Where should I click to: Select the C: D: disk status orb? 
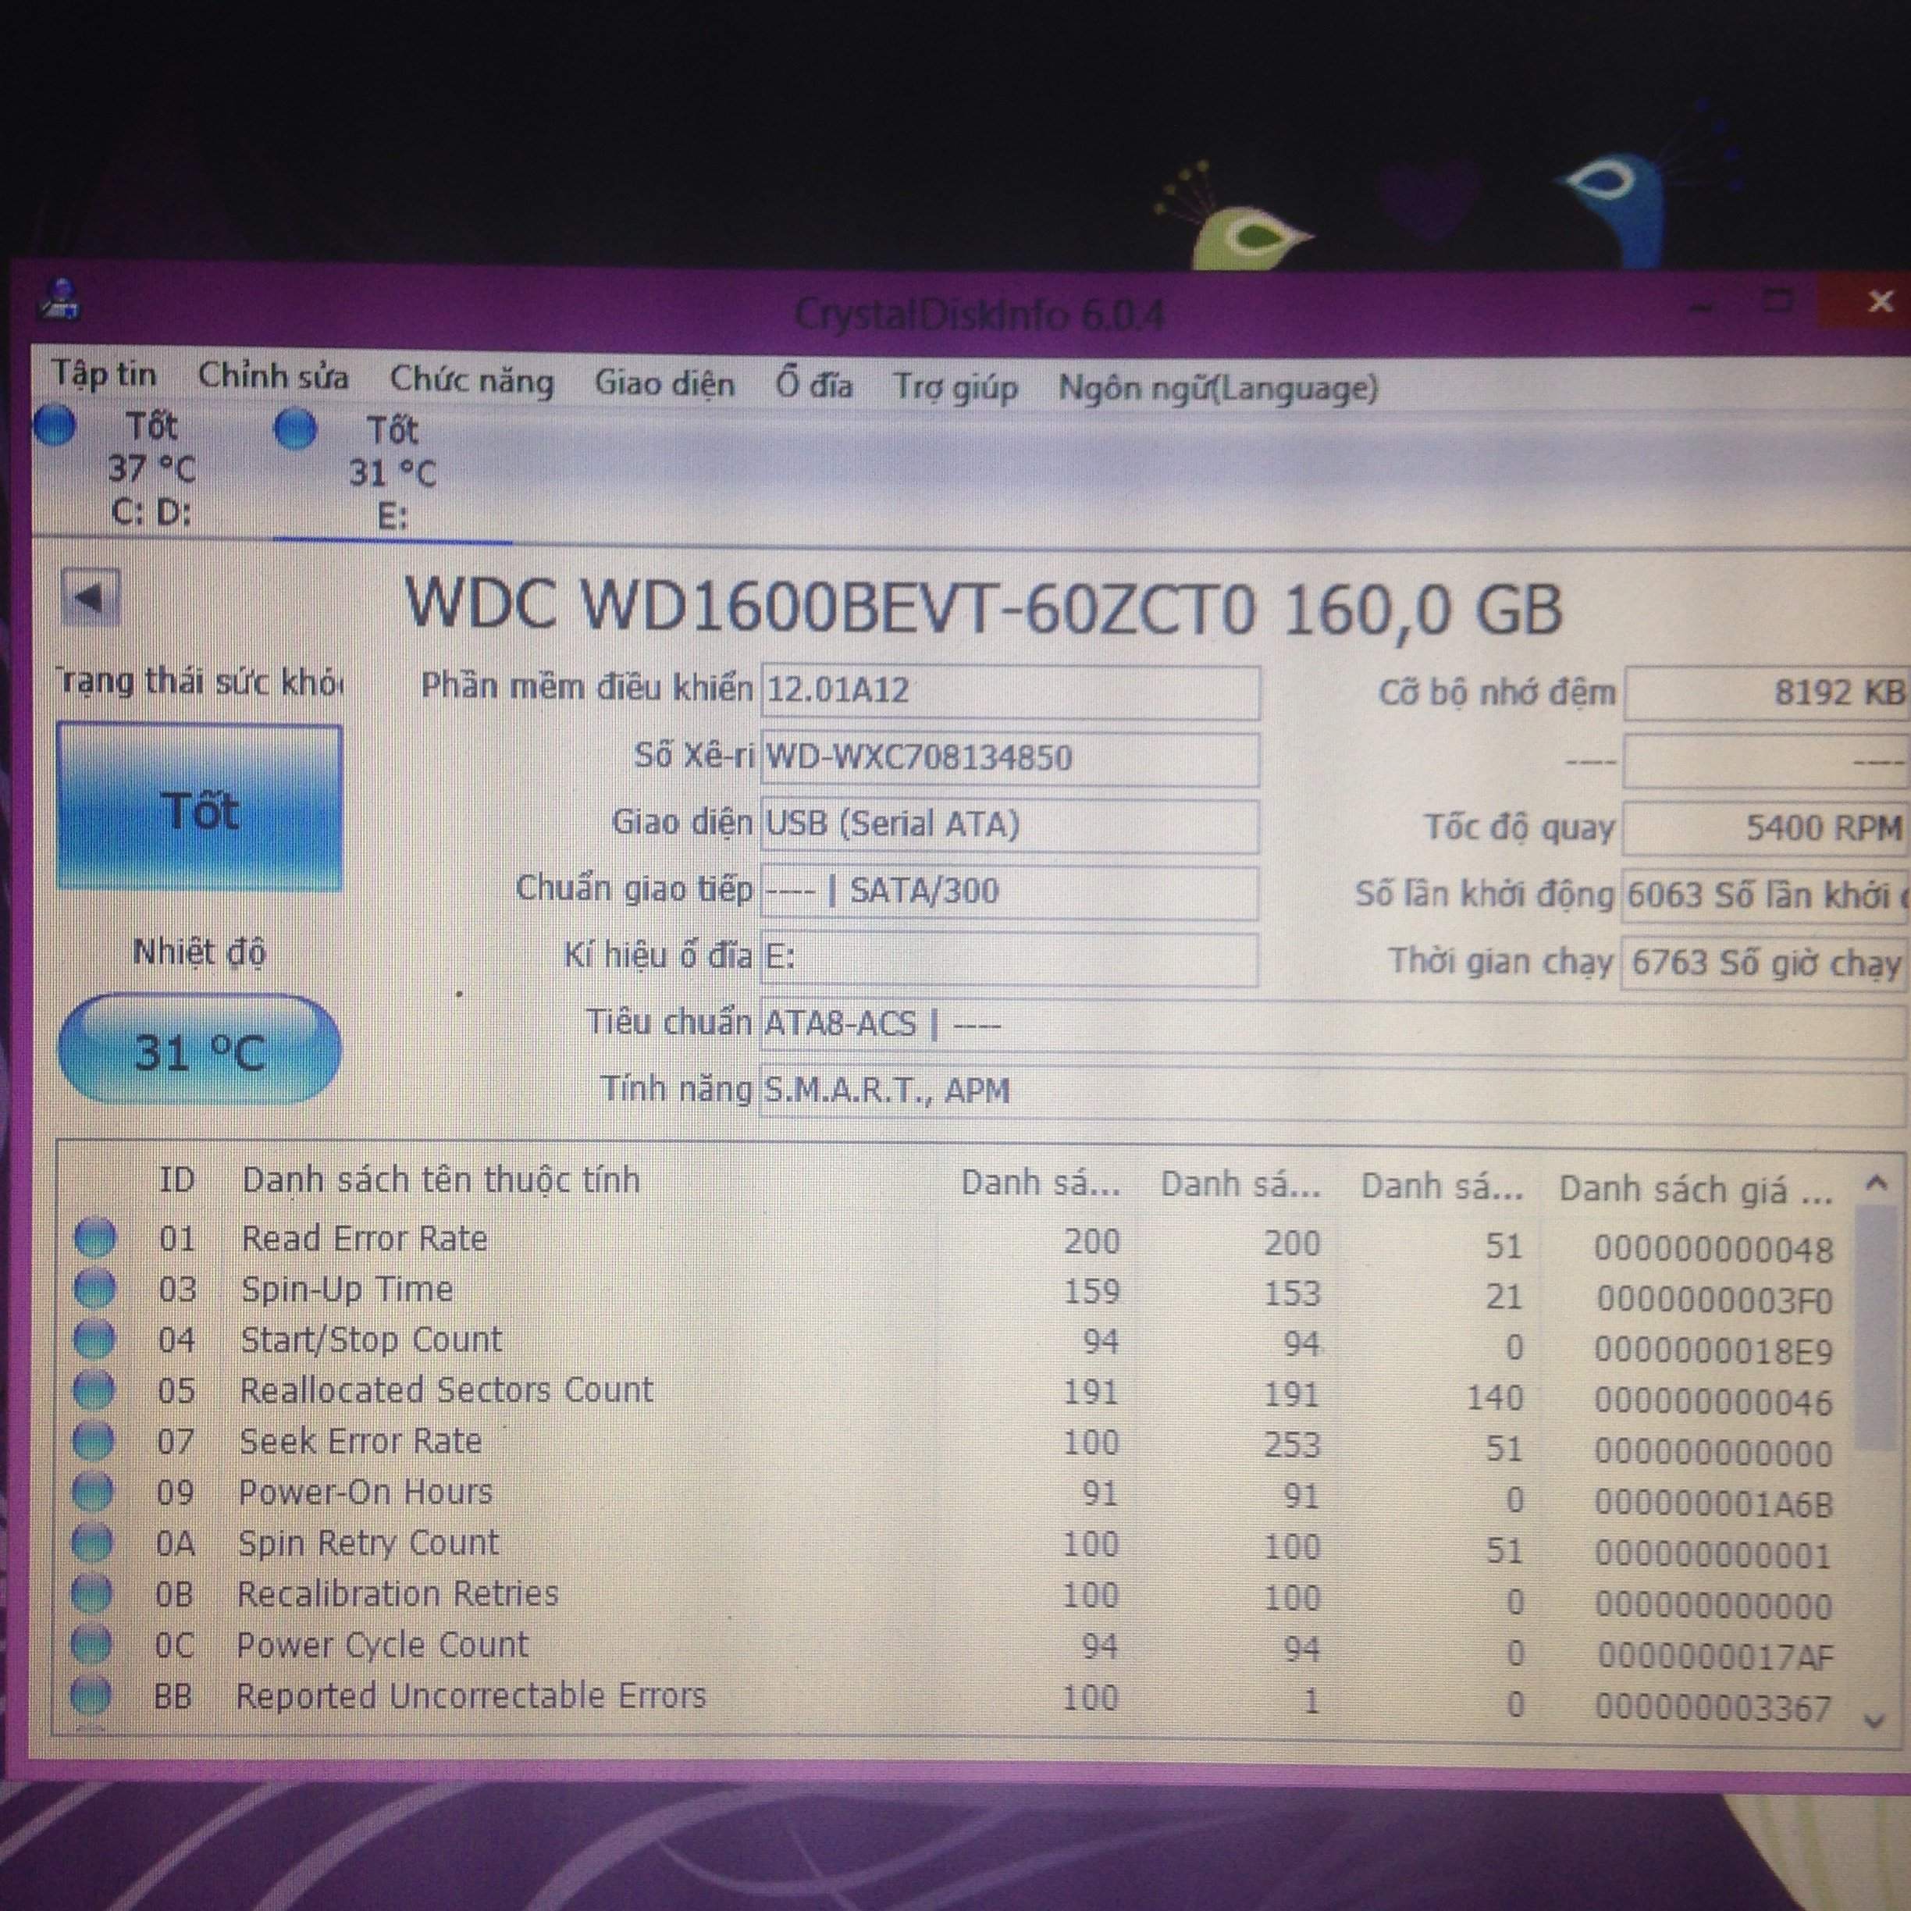tap(55, 425)
